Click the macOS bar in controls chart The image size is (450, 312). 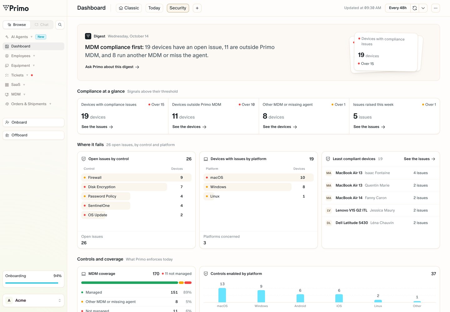(222, 295)
